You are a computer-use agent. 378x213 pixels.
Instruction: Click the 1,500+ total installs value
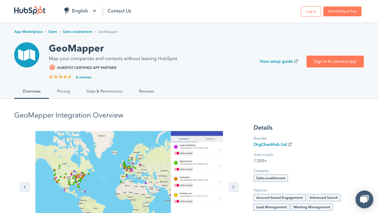click(260, 161)
